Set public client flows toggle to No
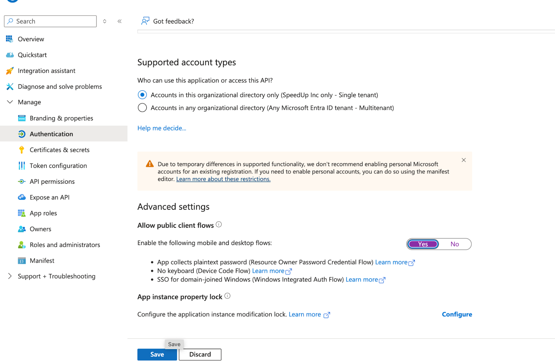The height and width of the screenshot is (364, 555). click(x=454, y=244)
